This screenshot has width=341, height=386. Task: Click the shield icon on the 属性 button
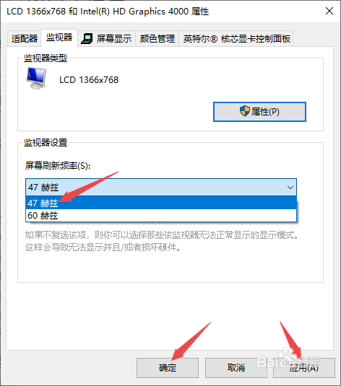tap(245, 111)
